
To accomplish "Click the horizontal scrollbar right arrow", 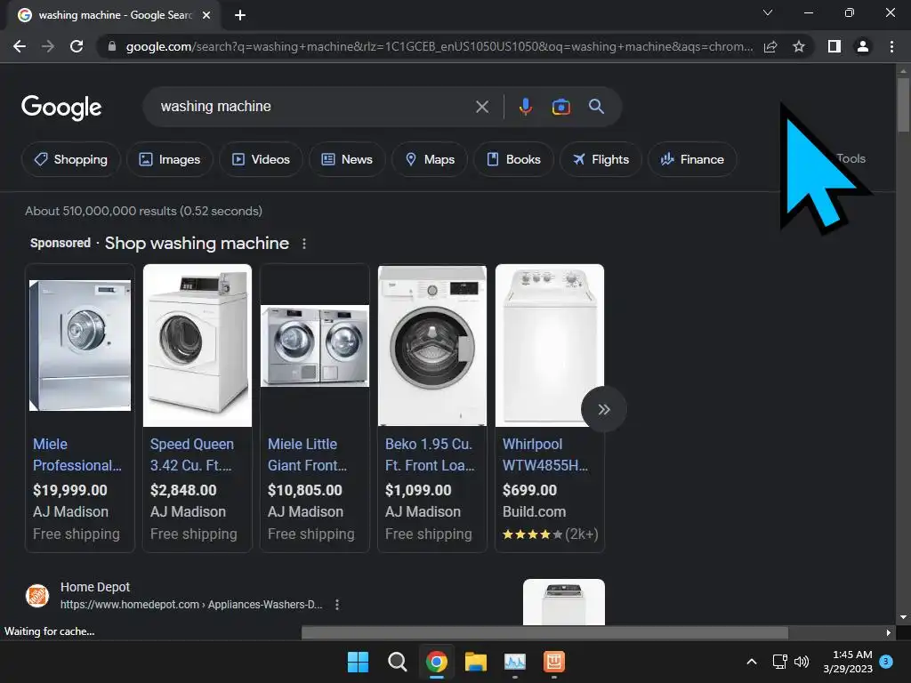I will 888,632.
